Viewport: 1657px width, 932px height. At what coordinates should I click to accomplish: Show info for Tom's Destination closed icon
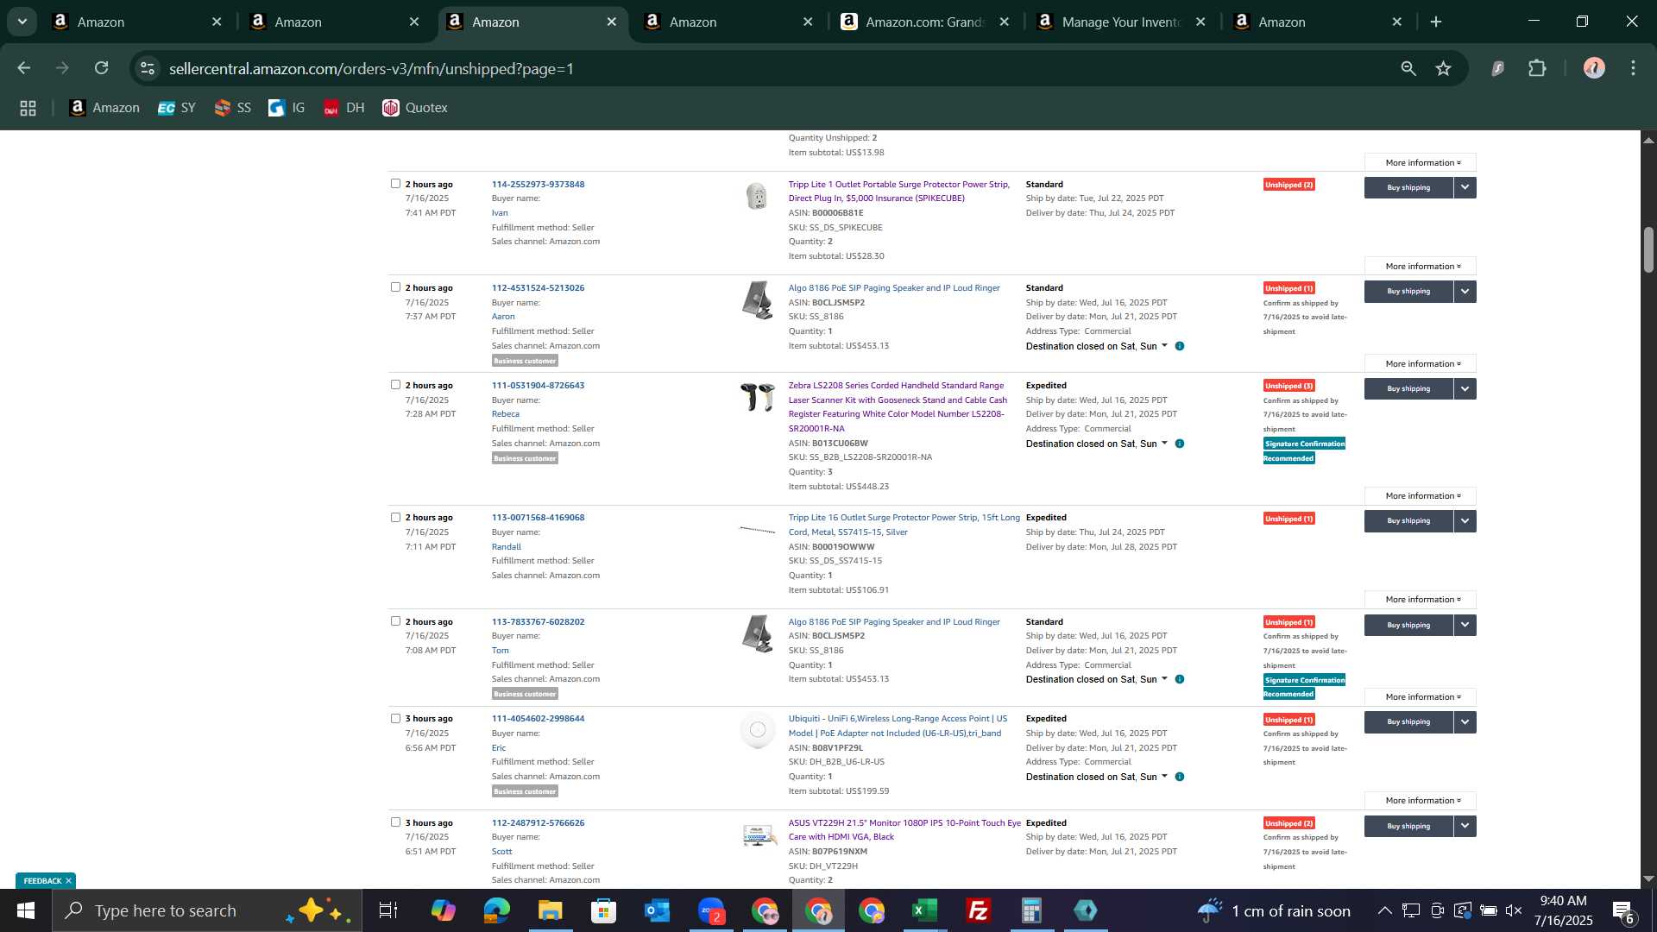tap(1180, 679)
